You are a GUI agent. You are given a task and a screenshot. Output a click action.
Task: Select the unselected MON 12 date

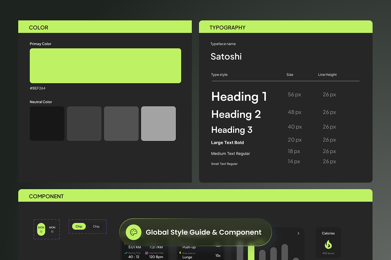(x=52, y=229)
